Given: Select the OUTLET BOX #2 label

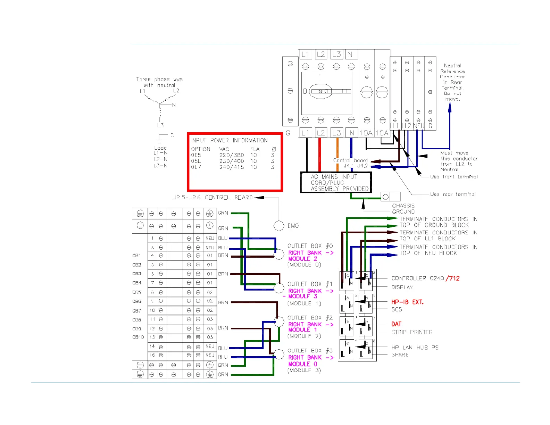Looking at the screenshot, I should (x=310, y=318).
